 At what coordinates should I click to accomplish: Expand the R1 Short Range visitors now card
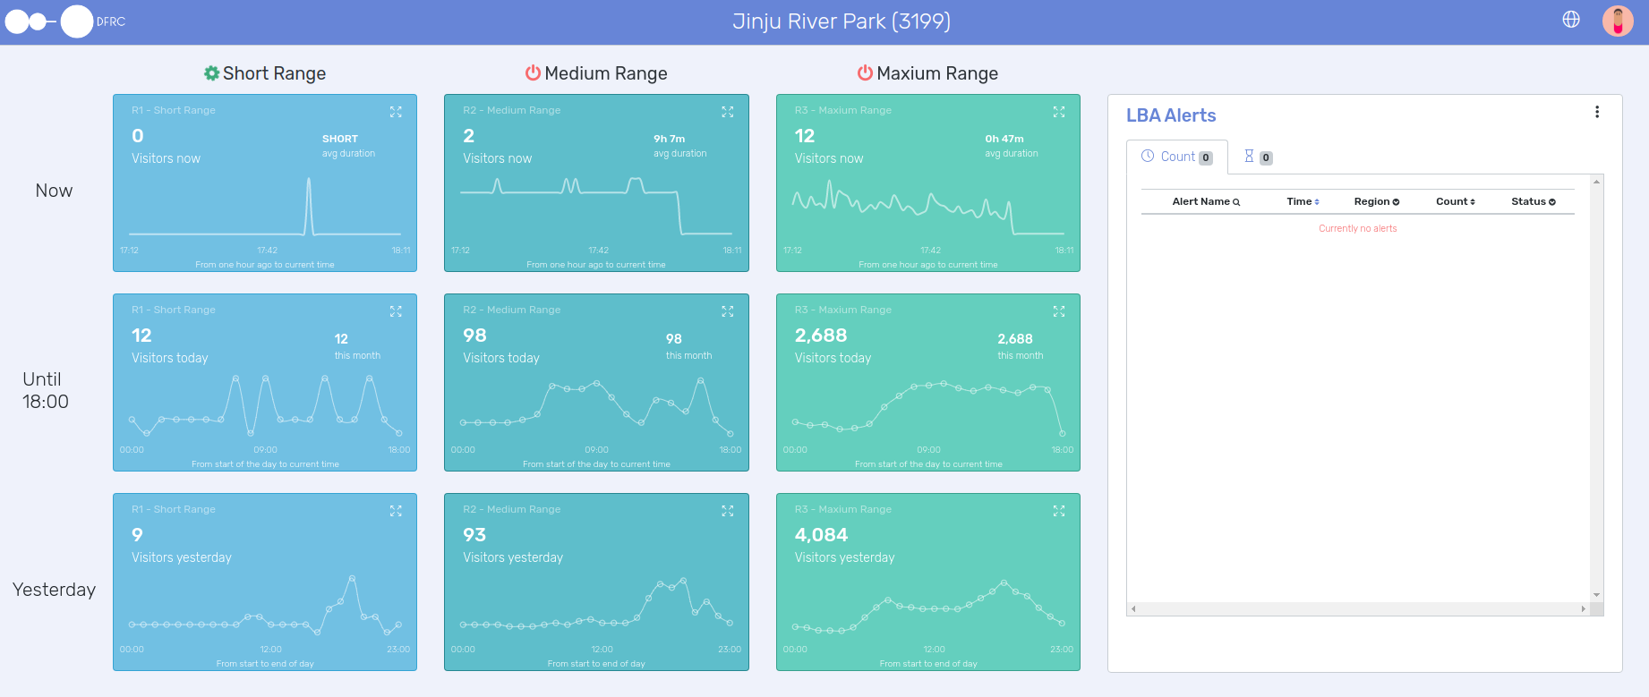pos(396,112)
